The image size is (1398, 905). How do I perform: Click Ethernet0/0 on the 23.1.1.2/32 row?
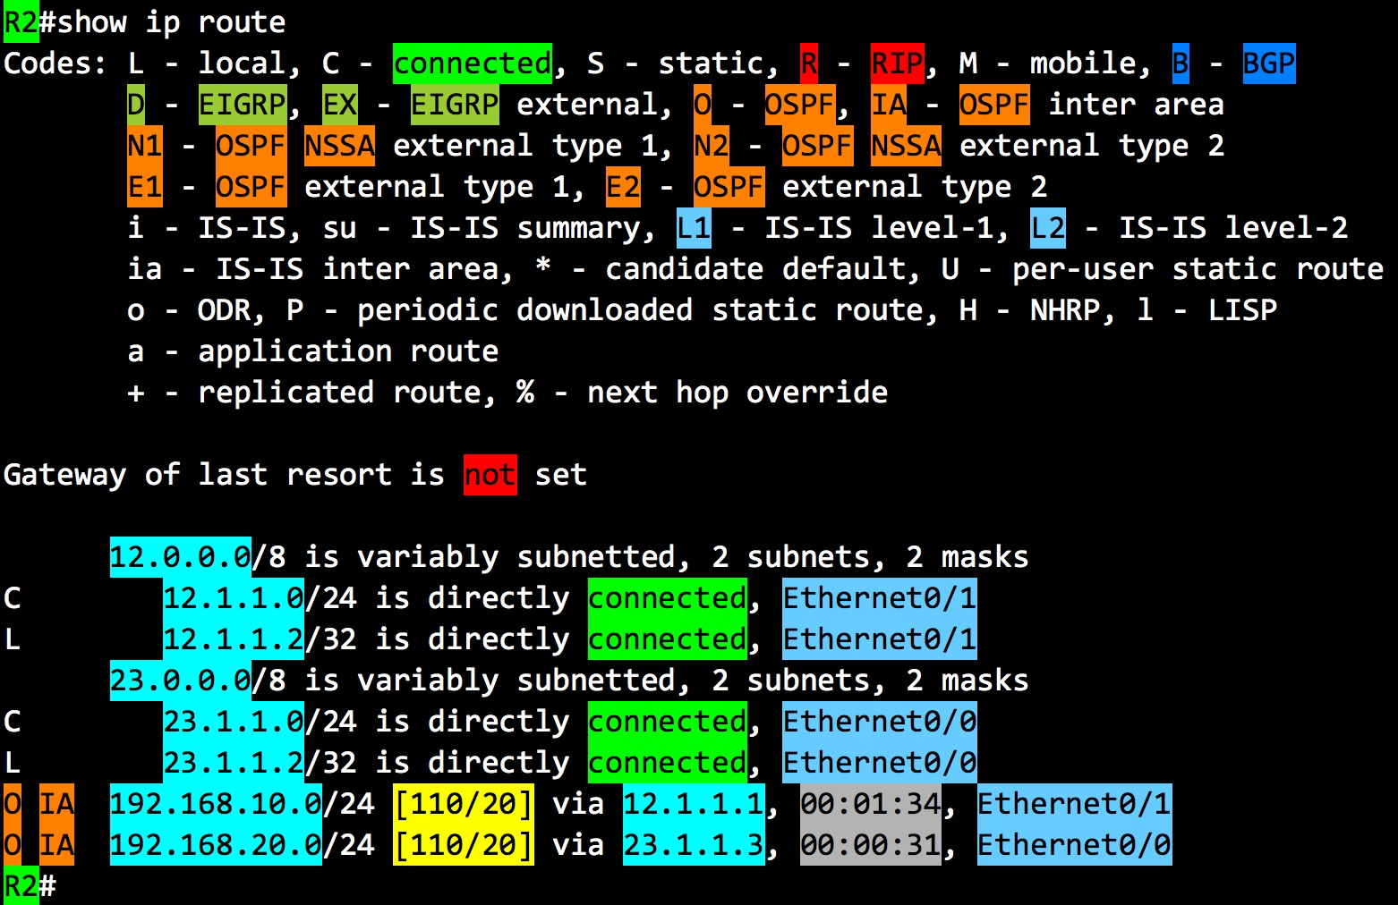[x=880, y=763]
